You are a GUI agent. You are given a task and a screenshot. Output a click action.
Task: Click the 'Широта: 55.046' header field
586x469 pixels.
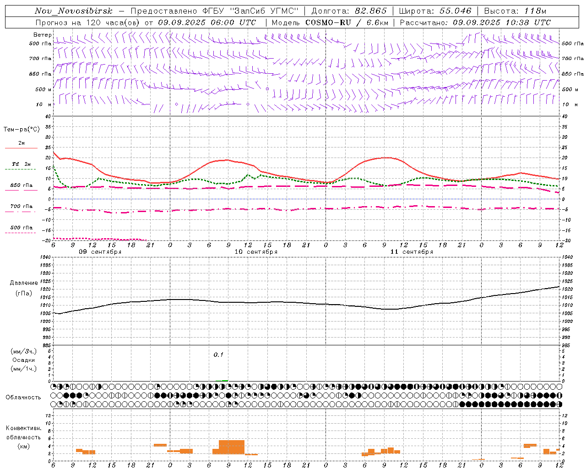435,11
